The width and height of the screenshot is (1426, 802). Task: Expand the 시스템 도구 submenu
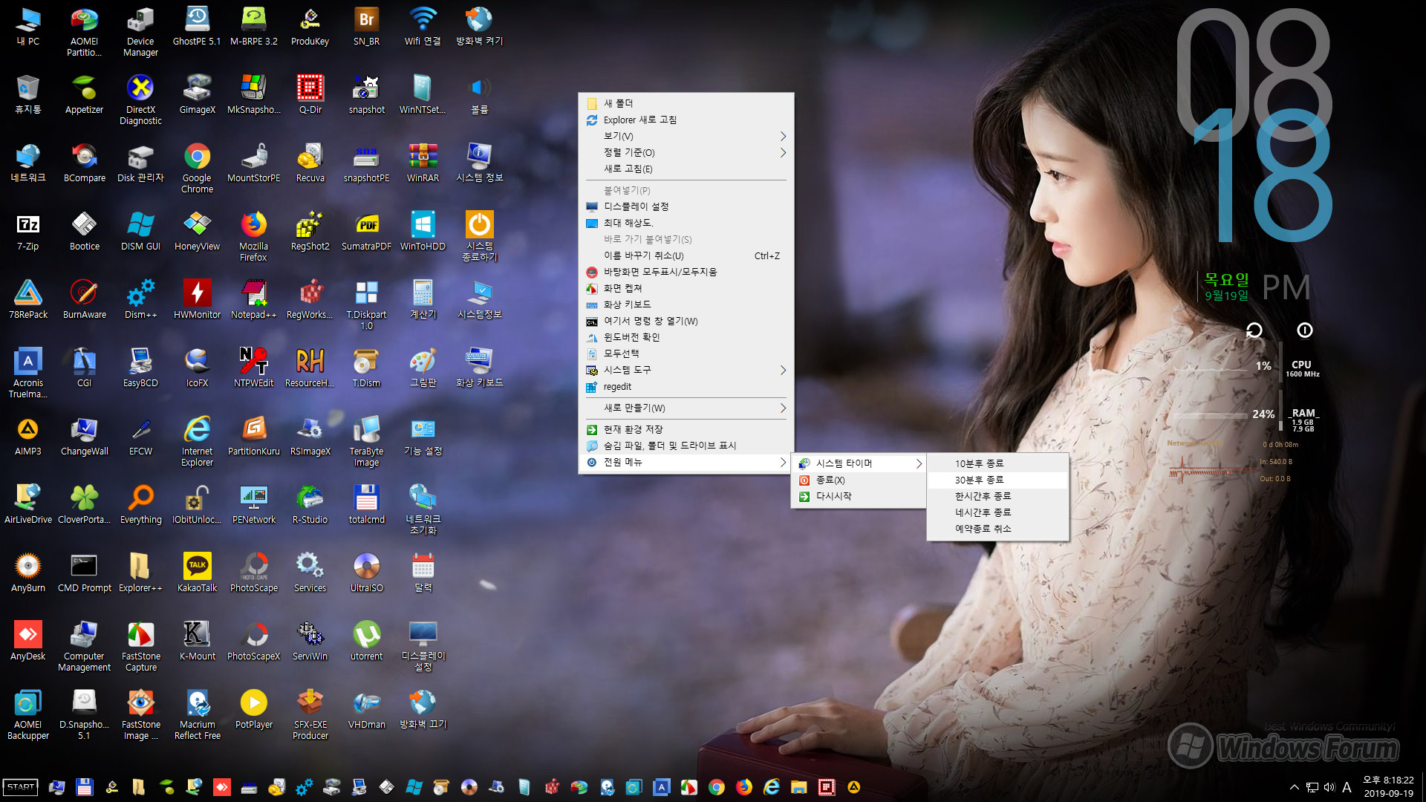click(686, 370)
